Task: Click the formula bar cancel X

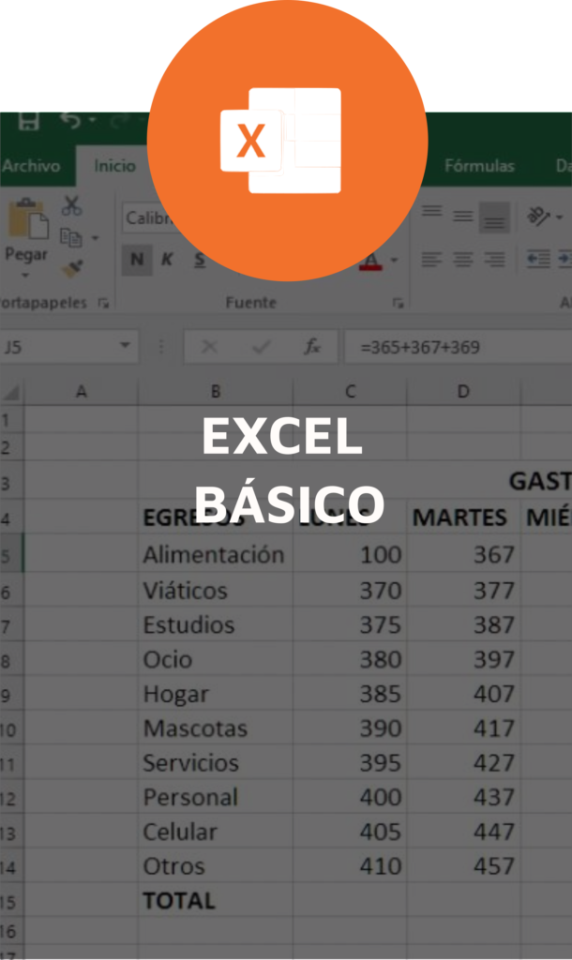Action: tap(209, 347)
